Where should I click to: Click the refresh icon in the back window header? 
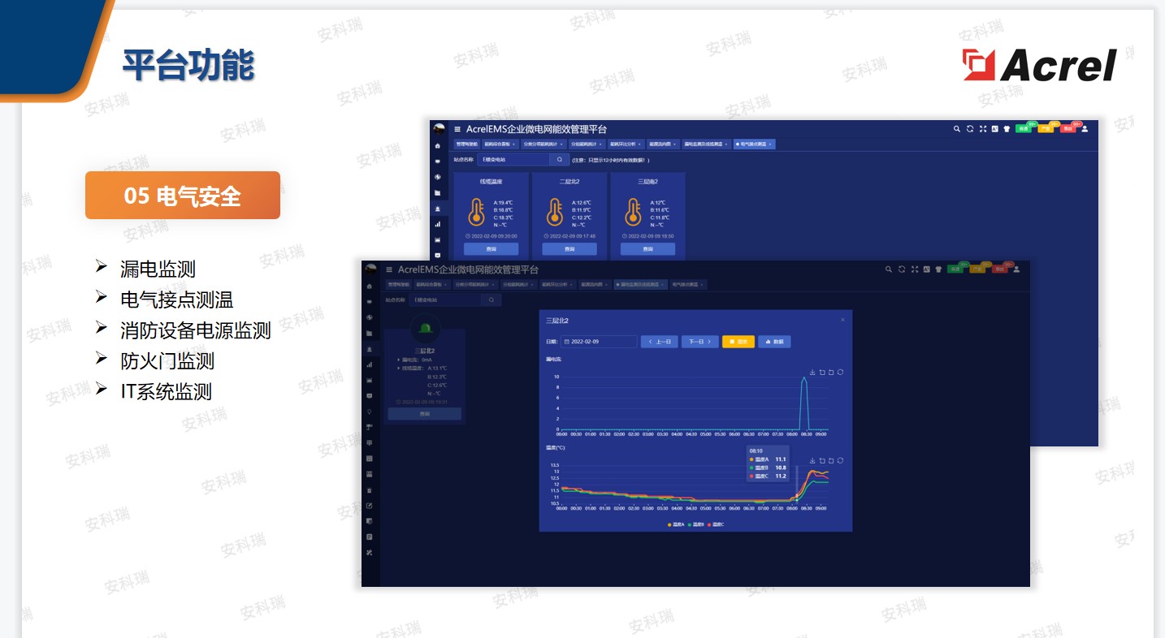(x=970, y=129)
